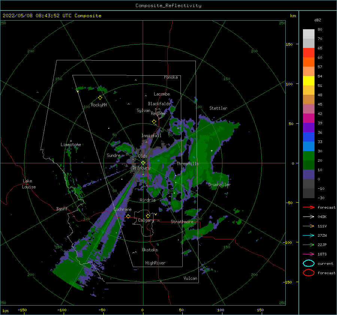This screenshot has height=315, width=337.
Task: Click the bottom-left km axis label
Action: coord(5,311)
